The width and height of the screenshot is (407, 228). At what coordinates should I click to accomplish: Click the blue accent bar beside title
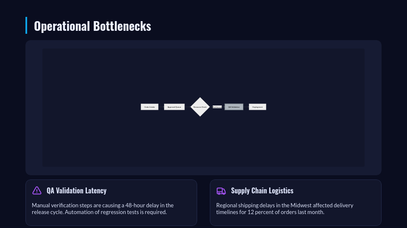(26, 25)
